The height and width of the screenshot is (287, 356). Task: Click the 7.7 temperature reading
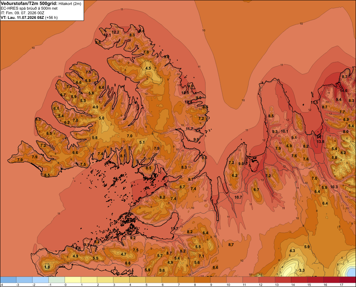coord(342,112)
